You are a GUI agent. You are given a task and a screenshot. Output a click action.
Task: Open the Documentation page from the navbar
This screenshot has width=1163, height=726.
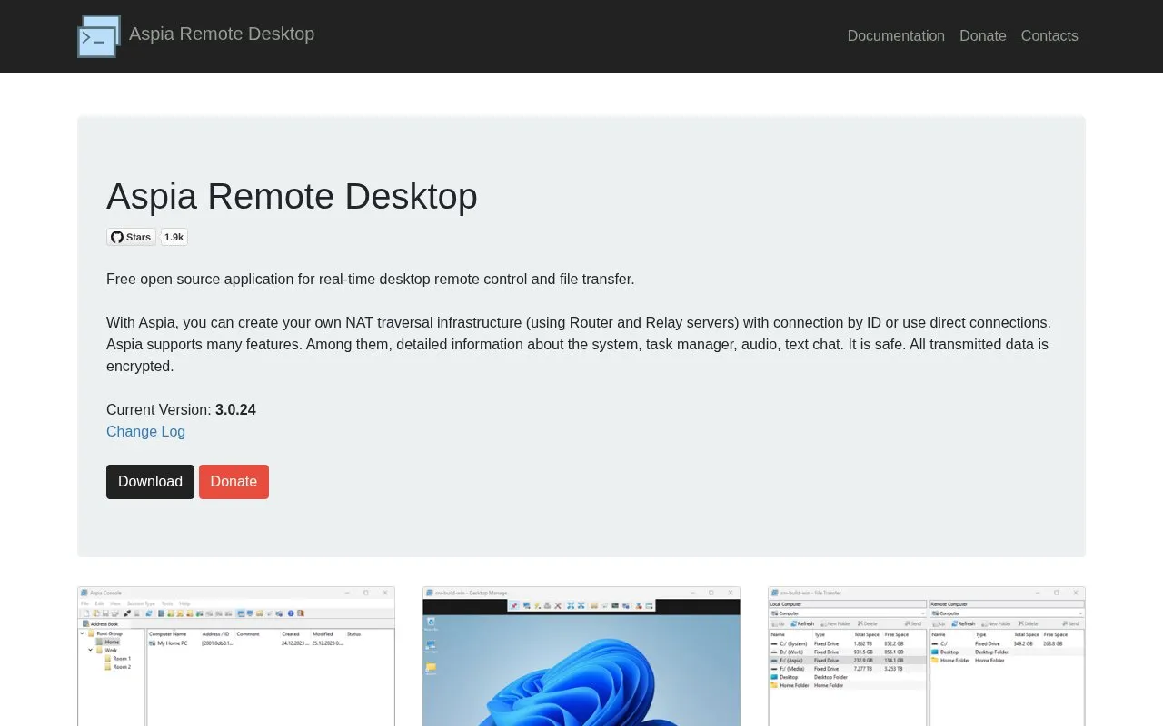[x=896, y=35]
